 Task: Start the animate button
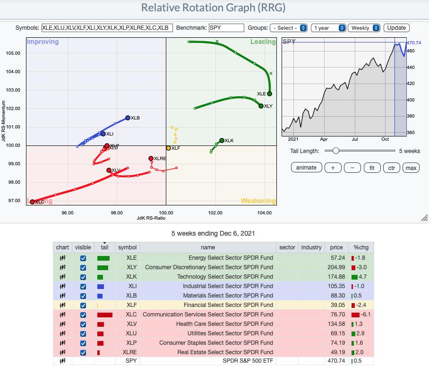(306, 168)
